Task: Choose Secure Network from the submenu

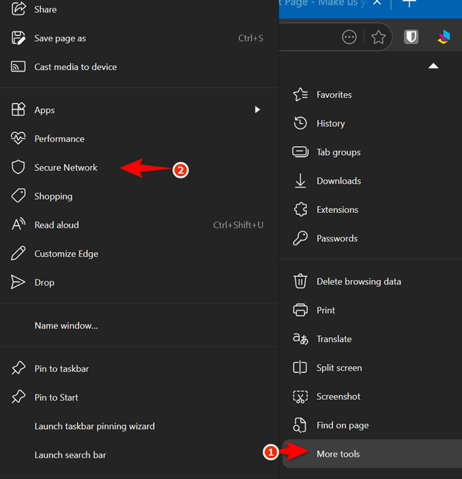Action: (65, 168)
